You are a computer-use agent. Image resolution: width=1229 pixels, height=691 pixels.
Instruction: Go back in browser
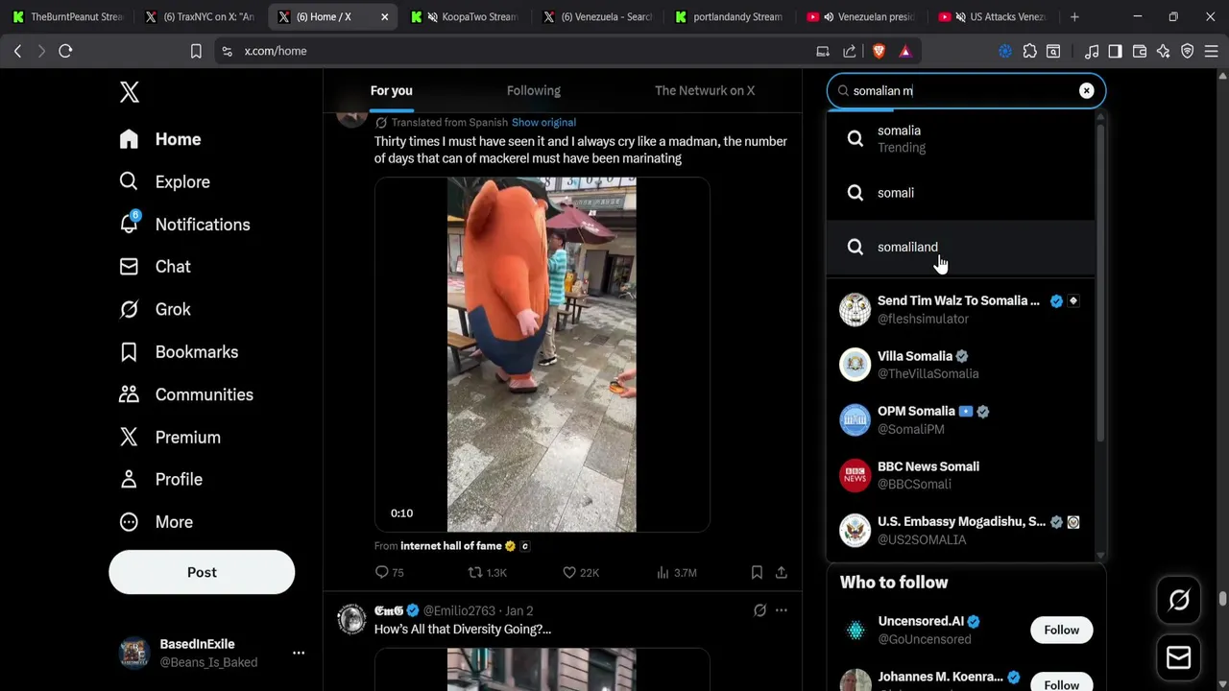pos(17,51)
